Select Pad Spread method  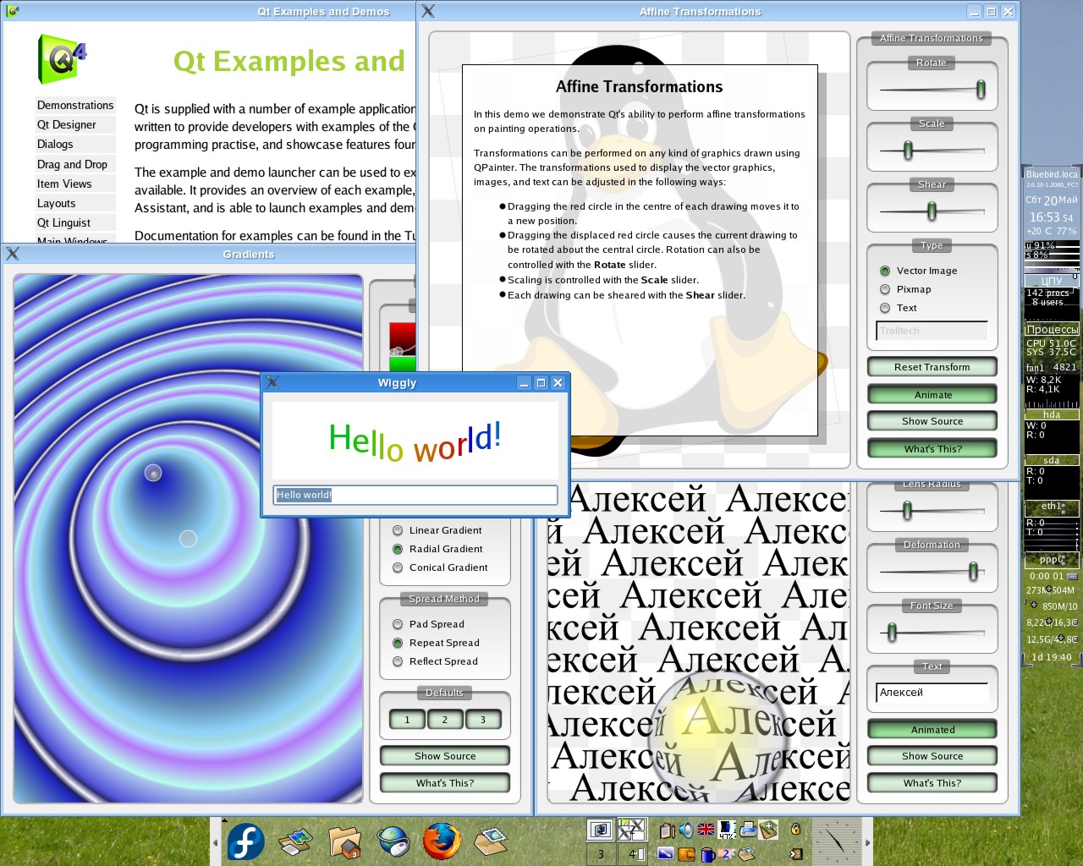click(428, 624)
